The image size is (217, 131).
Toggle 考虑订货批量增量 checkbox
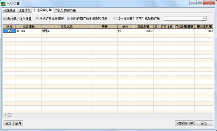pos(37,18)
